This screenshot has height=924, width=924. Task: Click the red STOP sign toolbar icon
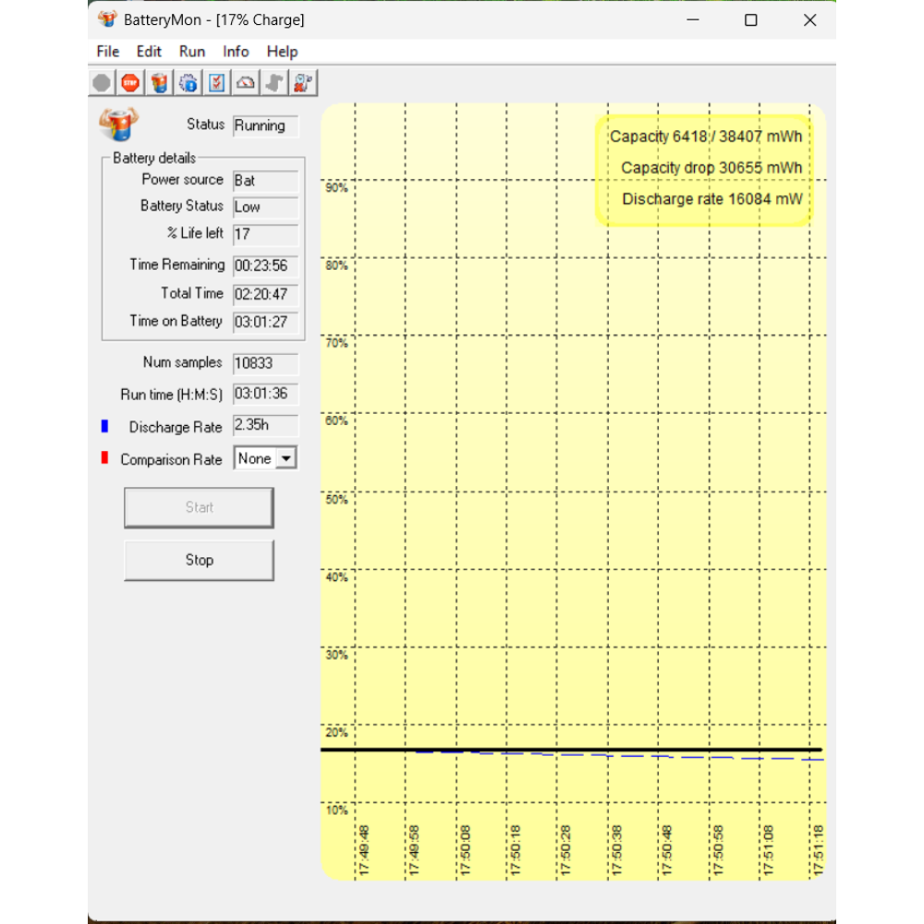(x=130, y=83)
